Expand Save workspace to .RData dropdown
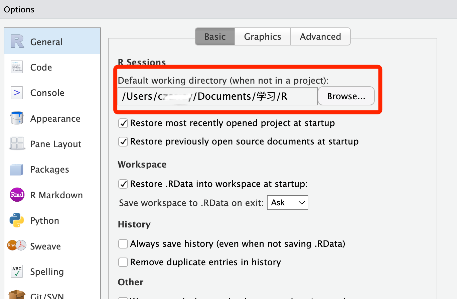Viewport: 457px width, 299px height. click(287, 203)
